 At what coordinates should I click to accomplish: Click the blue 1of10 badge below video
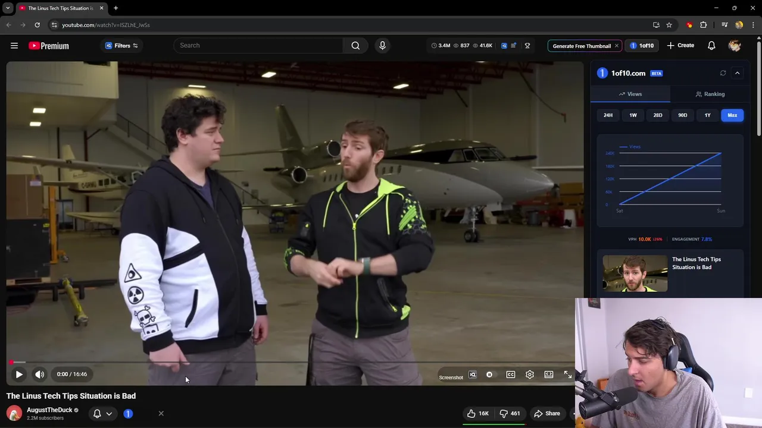pyautogui.click(x=128, y=414)
